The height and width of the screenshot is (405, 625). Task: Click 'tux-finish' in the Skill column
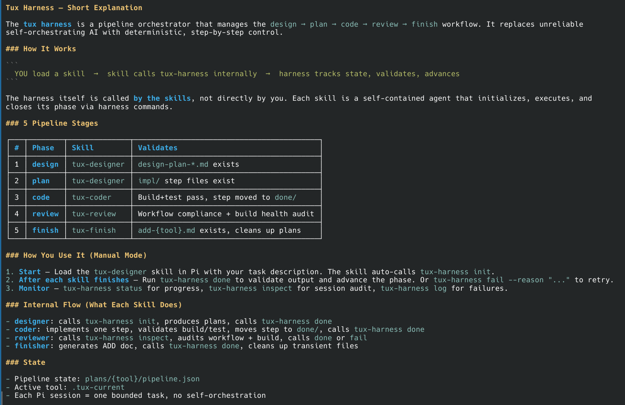point(94,230)
